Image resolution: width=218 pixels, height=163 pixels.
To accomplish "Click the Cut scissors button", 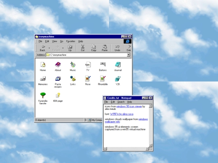I will tap(83, 48).
